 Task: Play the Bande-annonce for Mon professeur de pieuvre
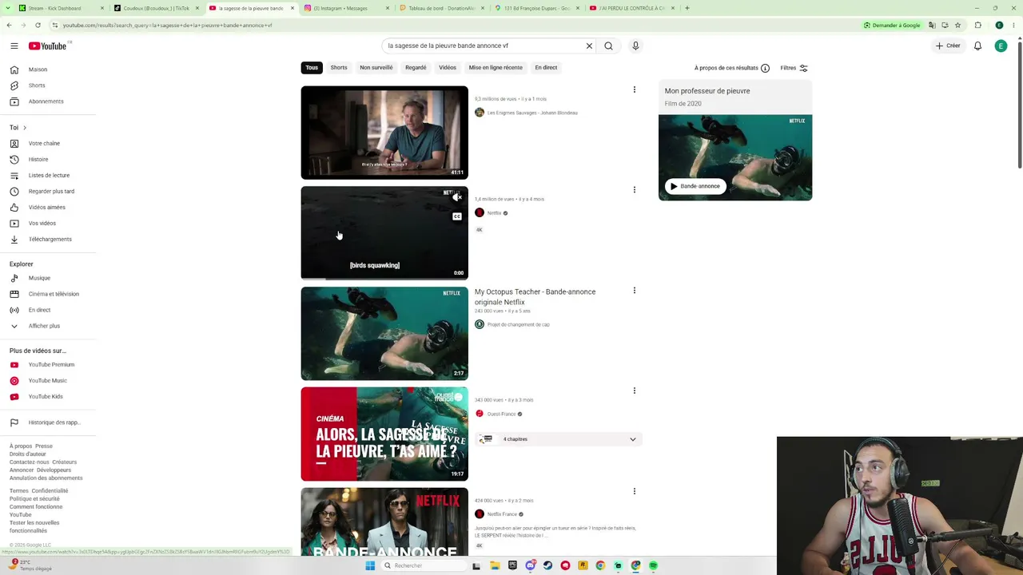point(695,186)
